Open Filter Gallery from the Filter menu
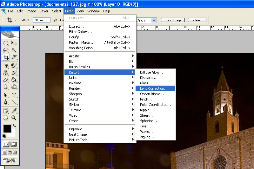The image size is (254, 169). pos(80,32)
